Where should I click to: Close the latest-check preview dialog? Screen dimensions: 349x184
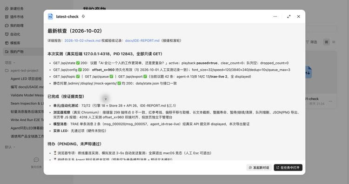[298, 16]
